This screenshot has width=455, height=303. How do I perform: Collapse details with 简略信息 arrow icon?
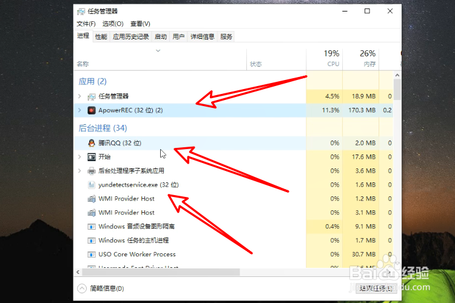(82, 288)
